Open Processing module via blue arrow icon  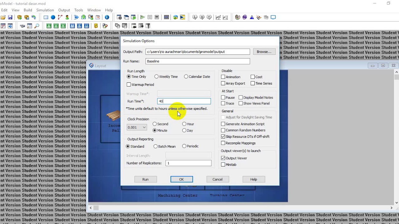click(x=76, y=17)
